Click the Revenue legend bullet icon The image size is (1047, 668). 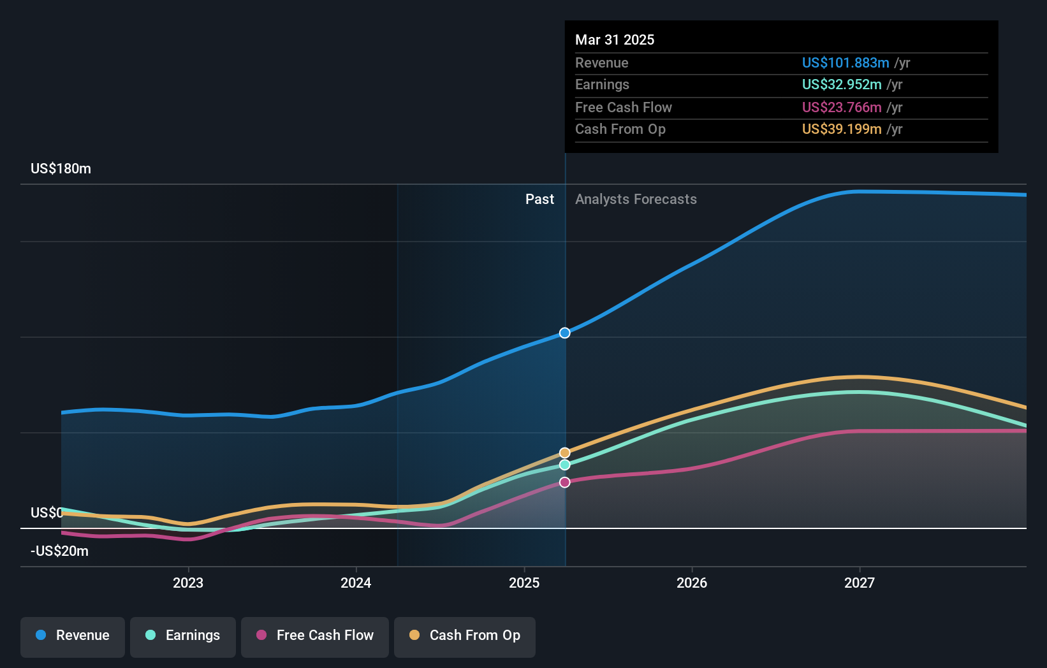(40, 635)
